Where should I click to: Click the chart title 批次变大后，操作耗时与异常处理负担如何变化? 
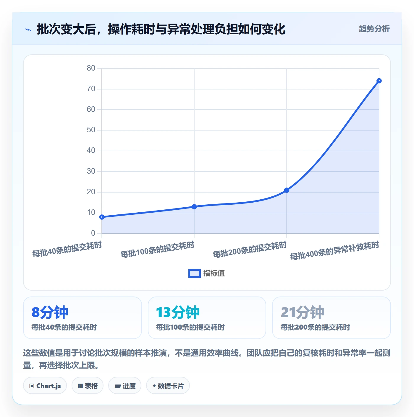point(161,29)
